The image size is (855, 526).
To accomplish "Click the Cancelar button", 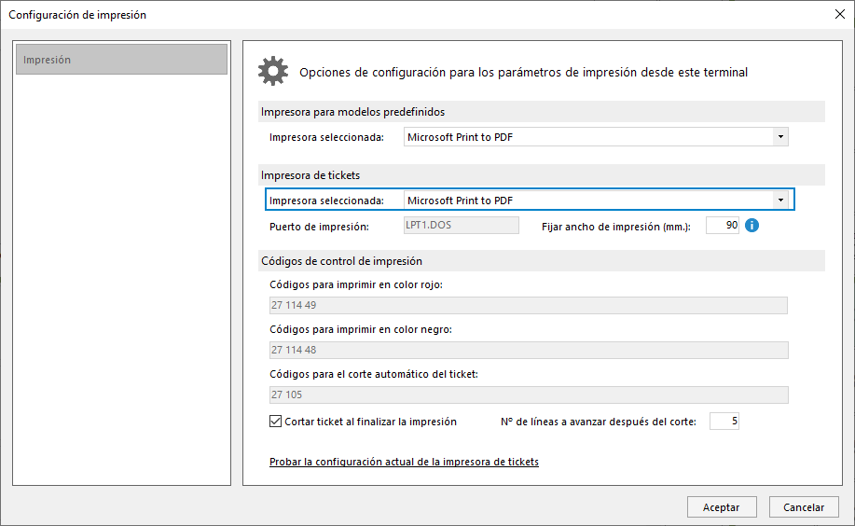I will 804,507.
